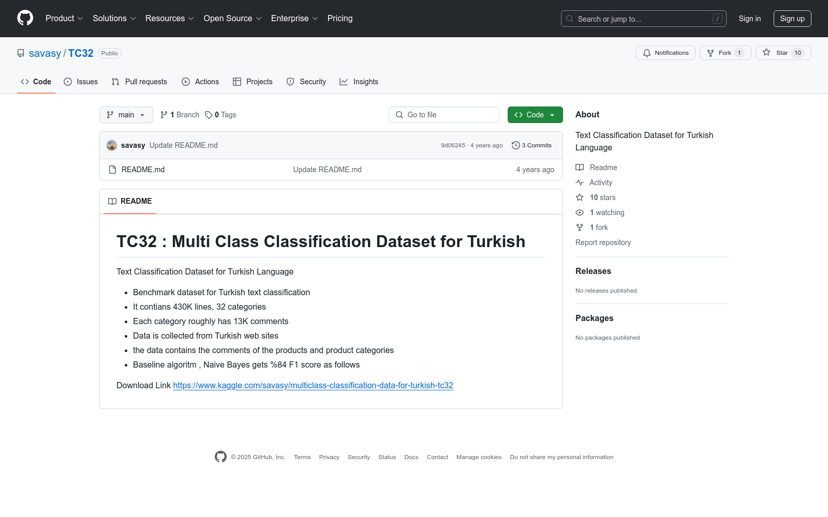The image size is (828, 517).
Task: Open the Resources dropdown
Action: point(170,18)
